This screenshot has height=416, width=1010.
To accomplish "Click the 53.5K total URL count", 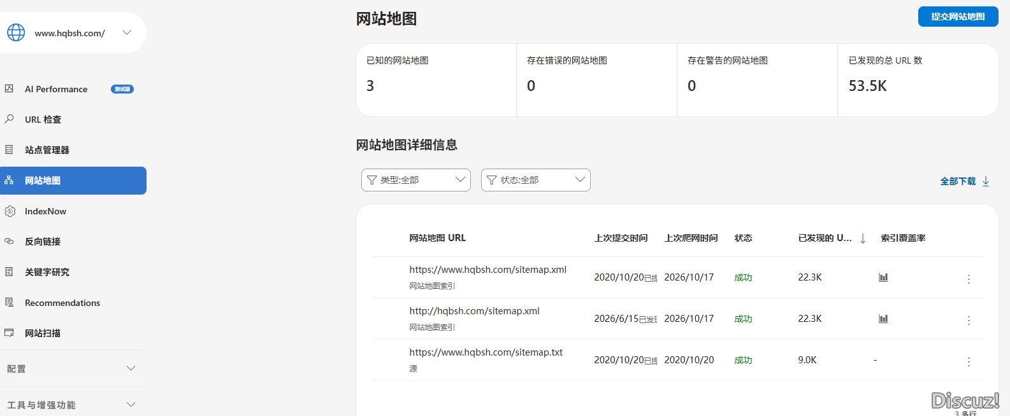I will coord(867,86).
